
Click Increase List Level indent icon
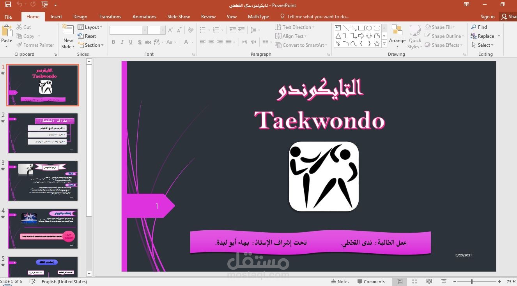tap(241, 30)
